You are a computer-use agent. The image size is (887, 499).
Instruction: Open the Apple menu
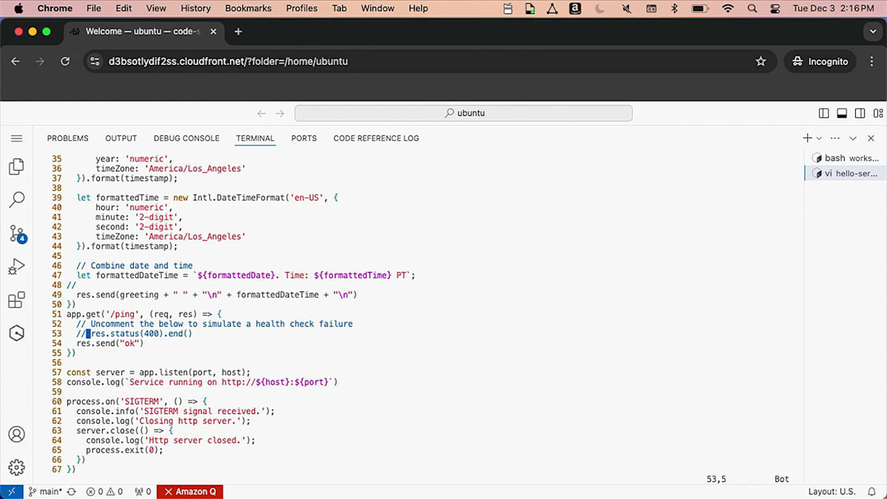pos(18,8)
